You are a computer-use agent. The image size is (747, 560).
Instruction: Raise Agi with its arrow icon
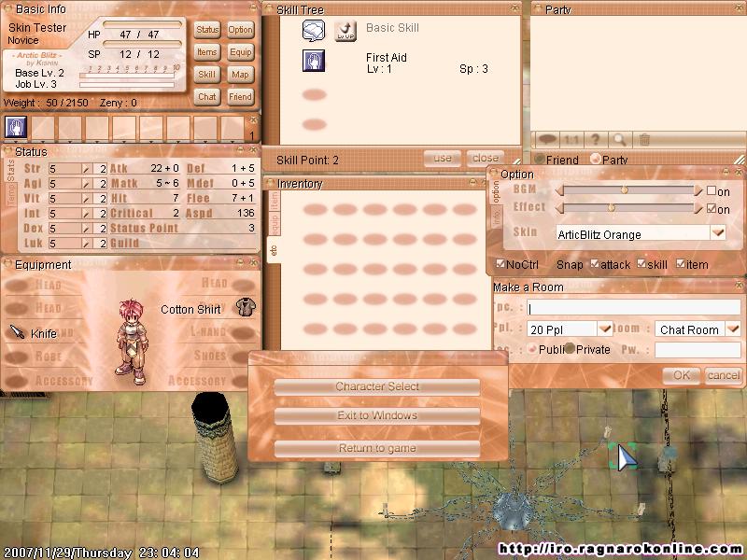[x=87, y=184]
